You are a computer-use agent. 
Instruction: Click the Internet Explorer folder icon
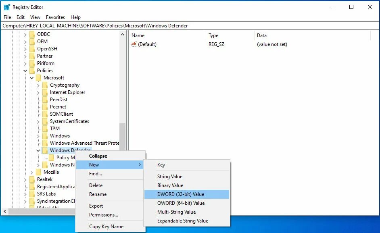pos(45,92)
